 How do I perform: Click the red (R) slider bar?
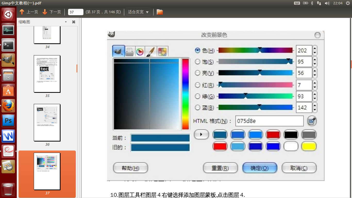tap(256, 85)
